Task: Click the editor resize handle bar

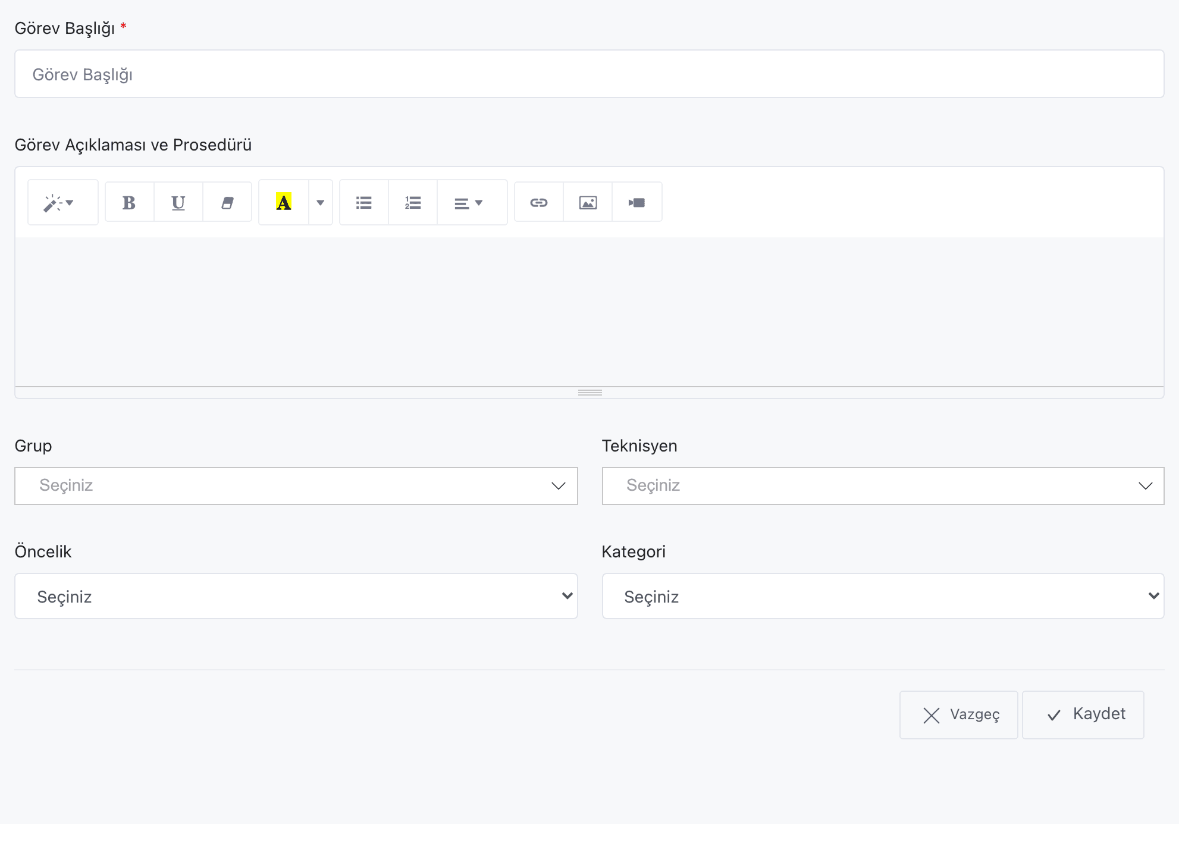Action: [x=589, y=393]
